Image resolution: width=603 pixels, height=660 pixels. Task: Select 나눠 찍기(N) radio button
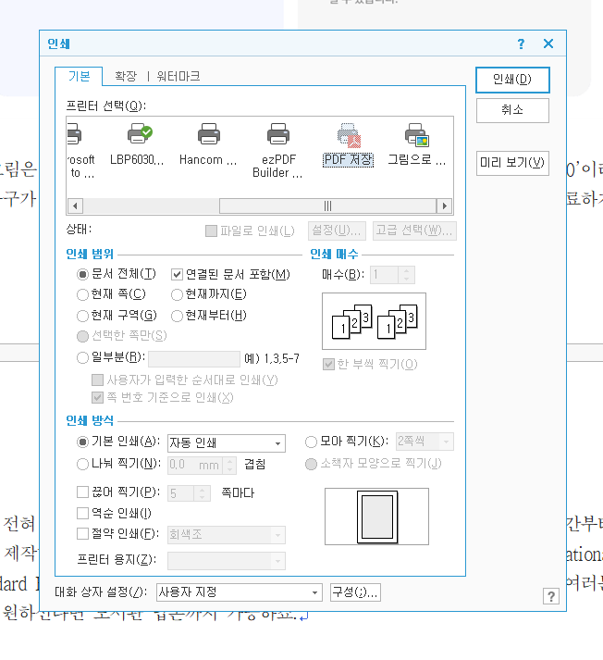pos(82,464)
